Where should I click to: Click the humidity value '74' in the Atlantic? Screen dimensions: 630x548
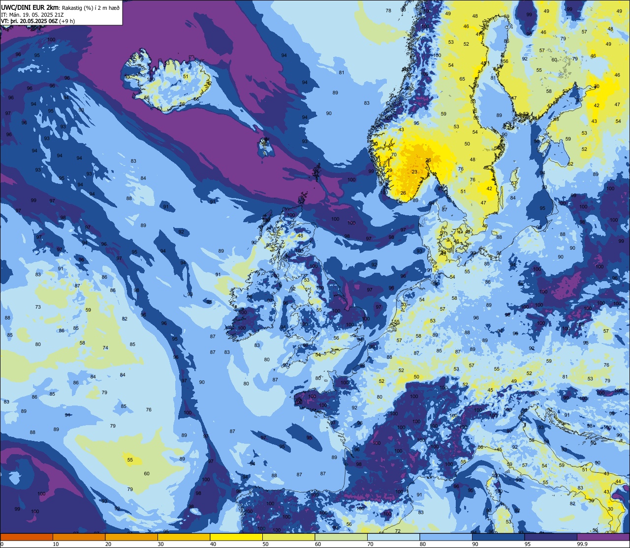tap(105, 347)
